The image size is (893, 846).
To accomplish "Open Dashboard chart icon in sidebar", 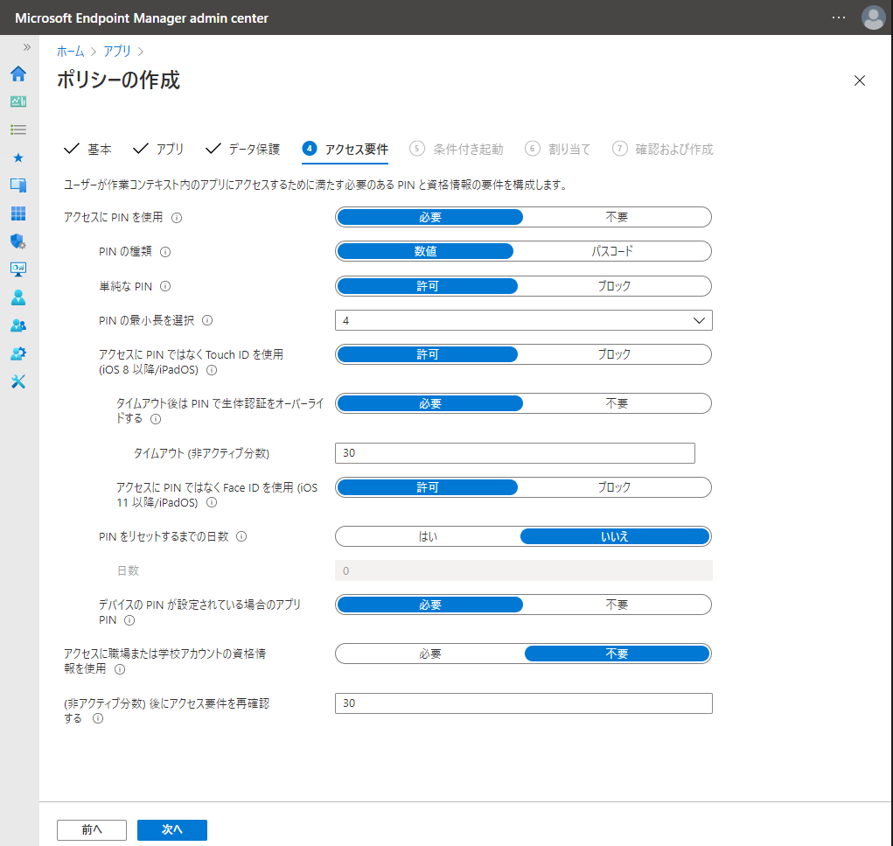I will point(18,101).
